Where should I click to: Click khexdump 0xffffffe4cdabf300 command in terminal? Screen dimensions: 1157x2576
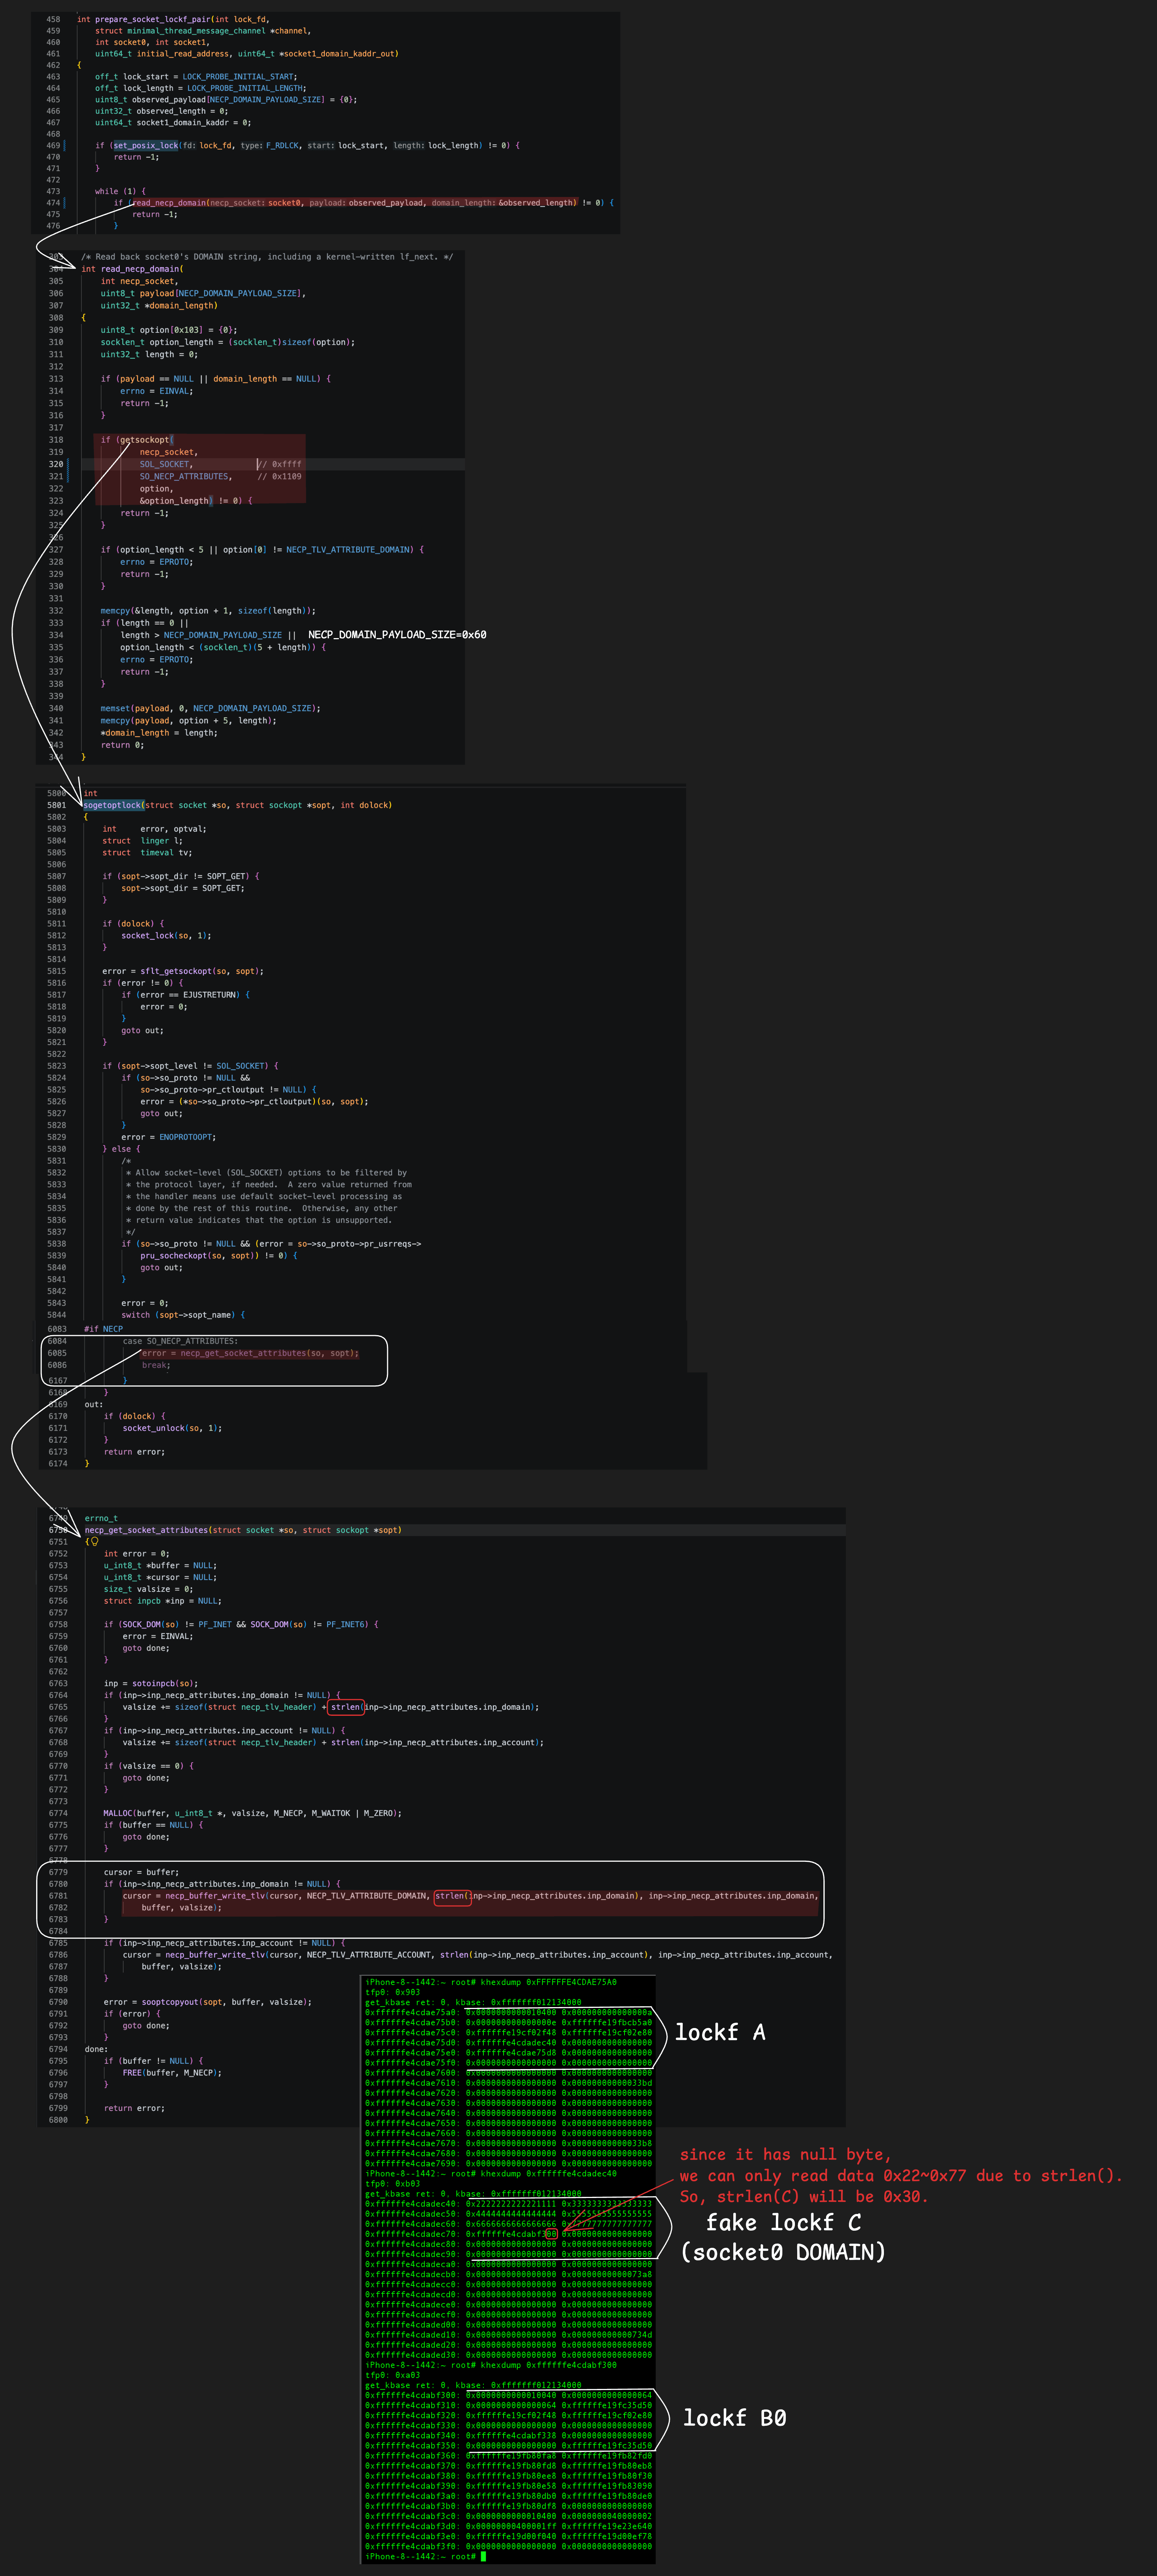[549, 2365]
